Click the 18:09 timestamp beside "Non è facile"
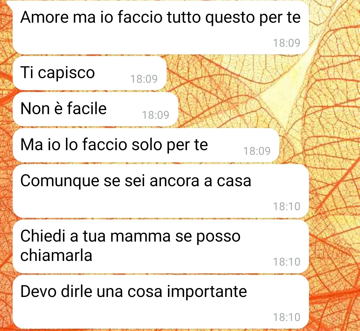 [x=156, y=115]
